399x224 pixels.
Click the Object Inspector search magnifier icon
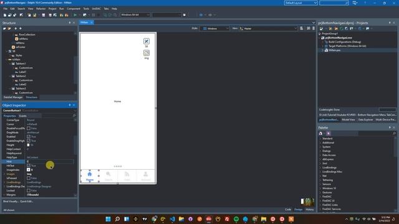click(74, 116)
